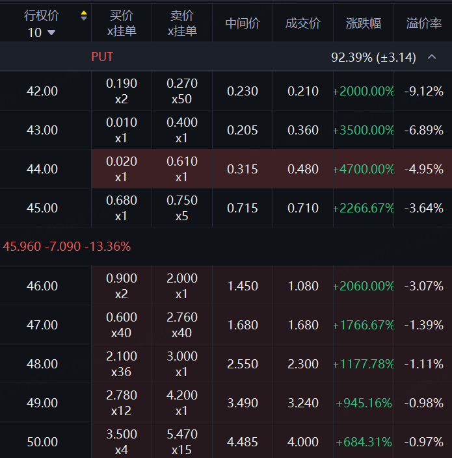The width and height of the screenshot is (452, 458).
Task: Collapse the PUT section with the chevron
Action: [432, 57]
